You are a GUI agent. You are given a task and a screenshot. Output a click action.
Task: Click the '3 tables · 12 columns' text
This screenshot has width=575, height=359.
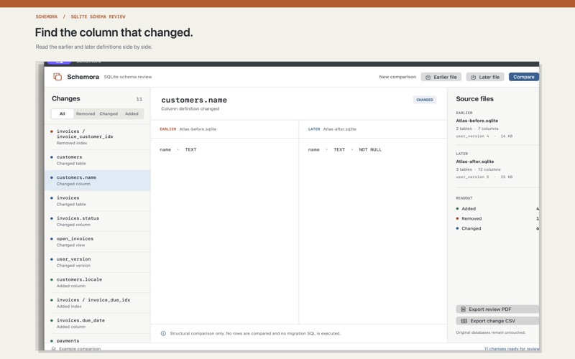(478, 169)
